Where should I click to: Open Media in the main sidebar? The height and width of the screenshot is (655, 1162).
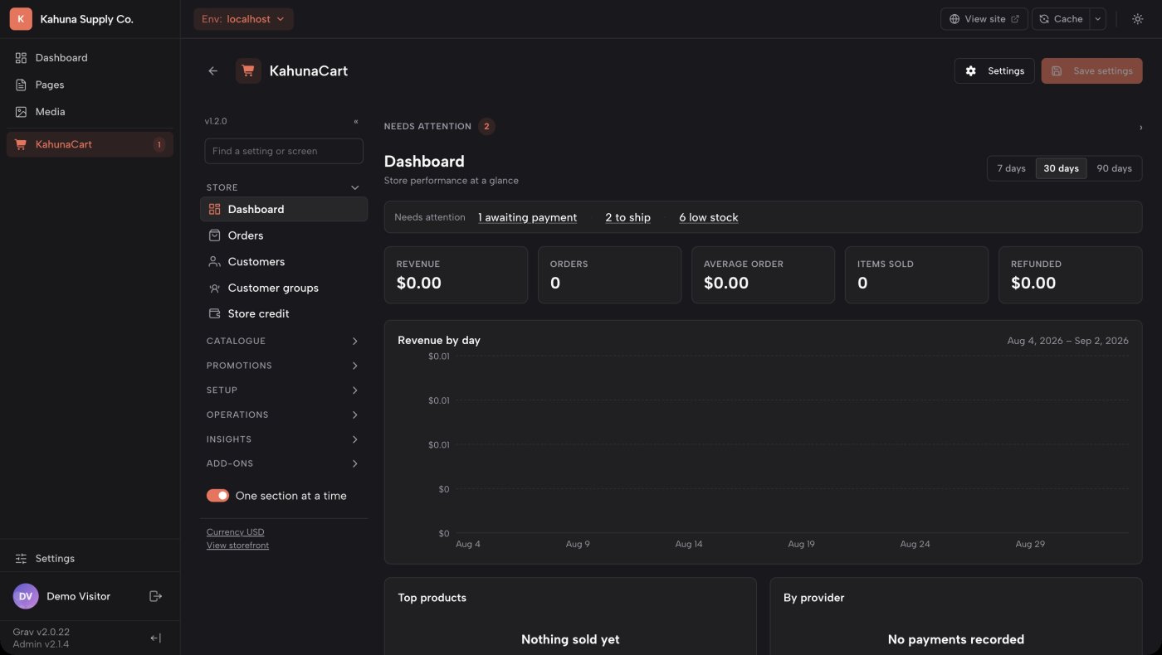(x=90, y=111)
